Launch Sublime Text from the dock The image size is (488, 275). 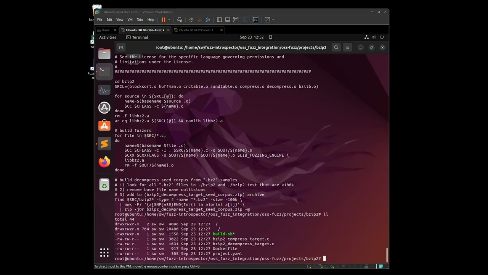tap(104, 144)
